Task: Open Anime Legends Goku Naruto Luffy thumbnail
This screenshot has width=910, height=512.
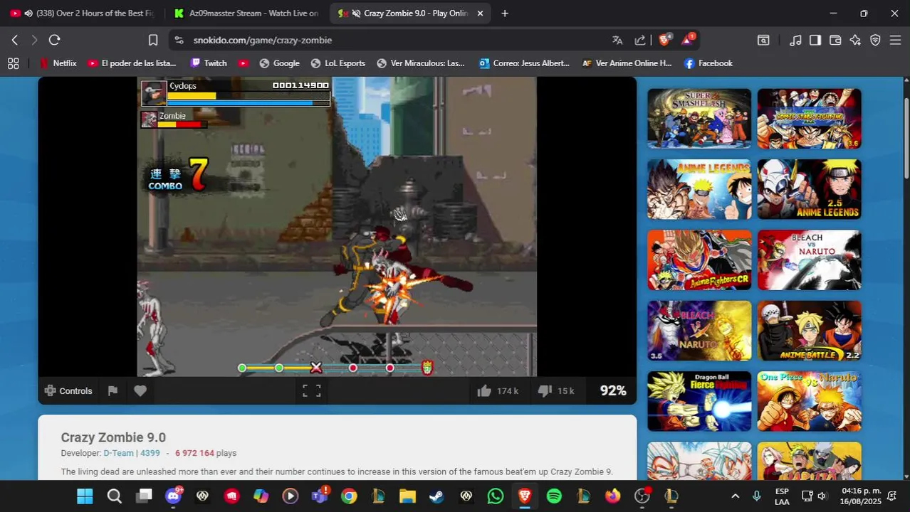Action: [x=699, y=189]
